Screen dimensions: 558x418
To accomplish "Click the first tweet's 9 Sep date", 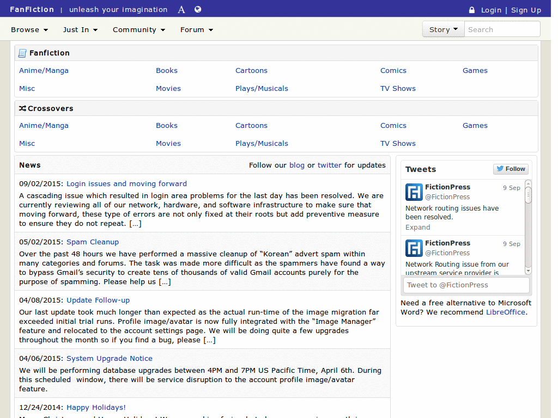I will [x=511, y=188].
